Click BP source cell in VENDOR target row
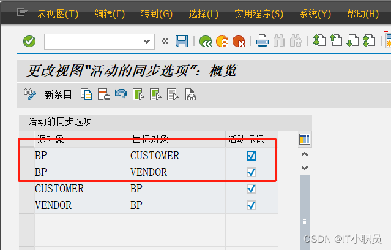391x250 pixels. tap(82, 172)
